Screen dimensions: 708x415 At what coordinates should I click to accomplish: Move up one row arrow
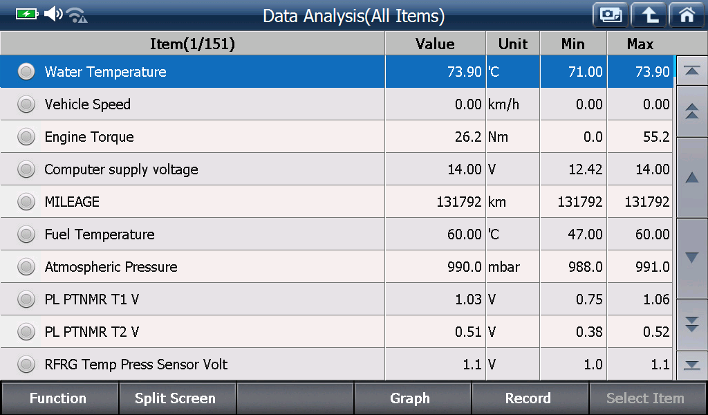(x=691, y=178)
